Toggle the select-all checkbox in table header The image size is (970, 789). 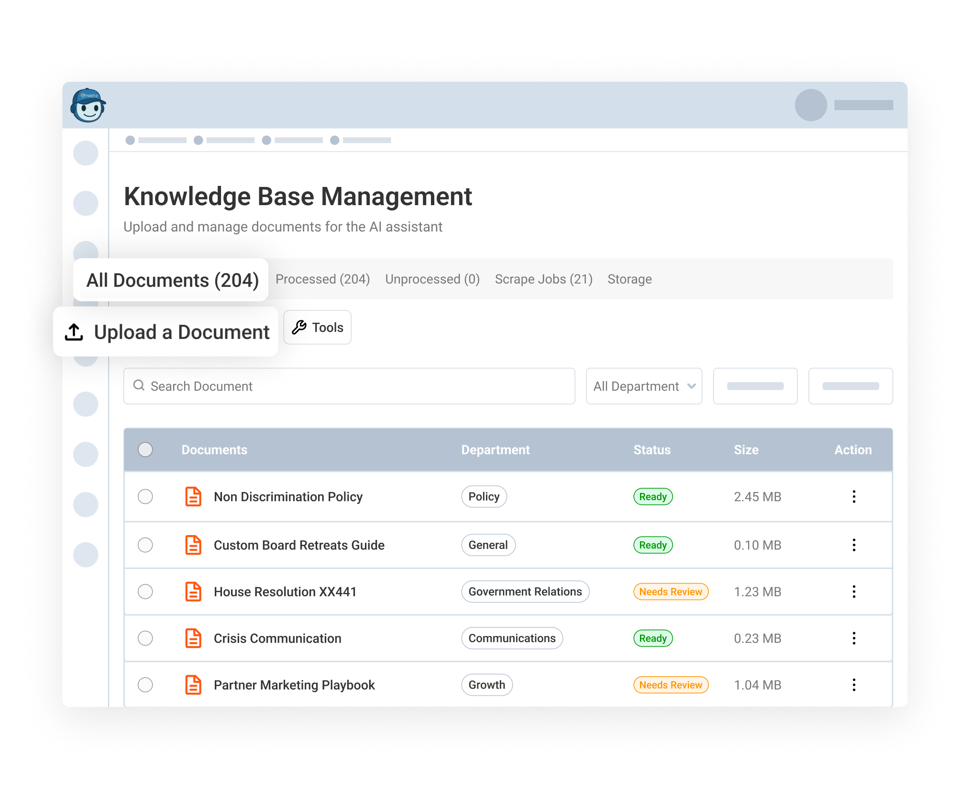point(145,449)
